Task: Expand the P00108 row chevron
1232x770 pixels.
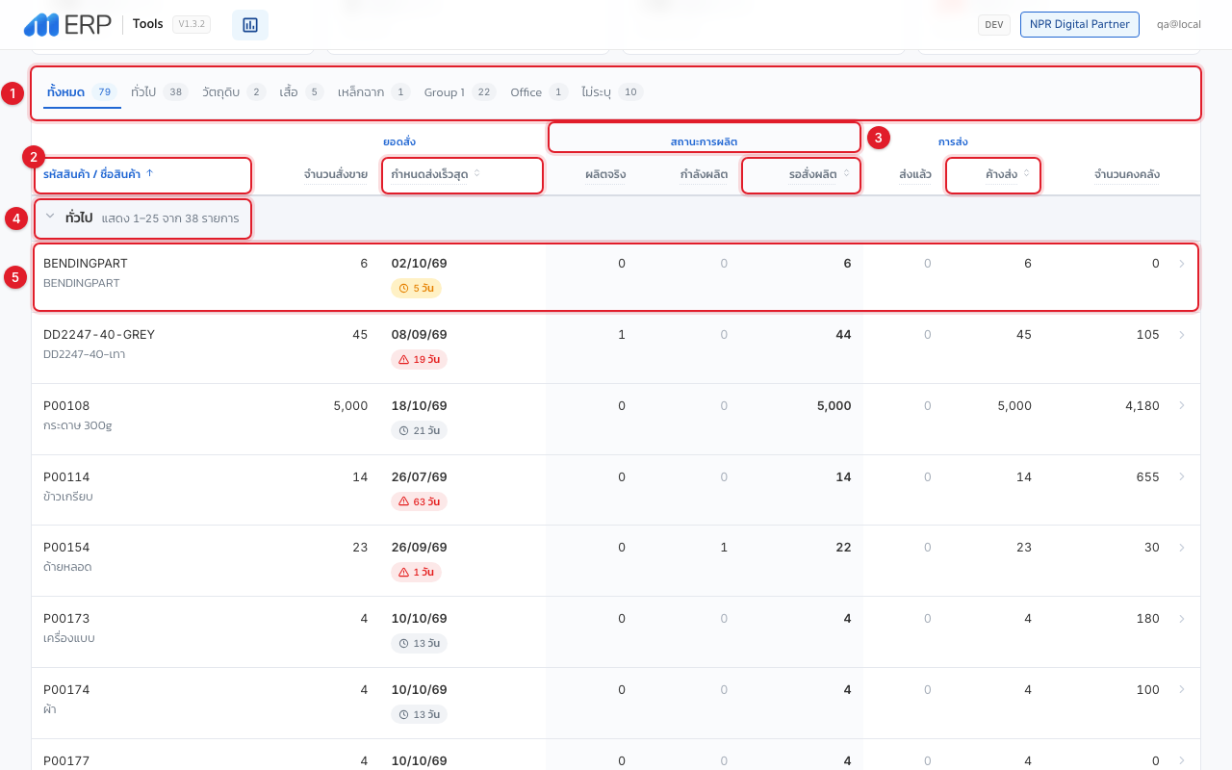Action: (x=1182, y=406)
